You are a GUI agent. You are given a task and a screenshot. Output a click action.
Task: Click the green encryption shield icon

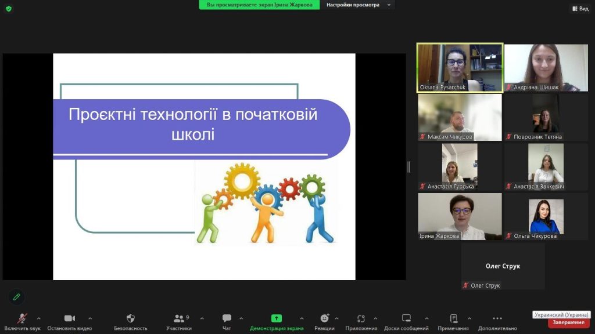tap(8, 9)
